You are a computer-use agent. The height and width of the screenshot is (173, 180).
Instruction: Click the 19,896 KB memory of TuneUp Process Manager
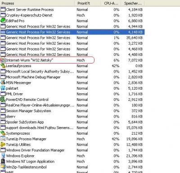click(x=135, y=139)
